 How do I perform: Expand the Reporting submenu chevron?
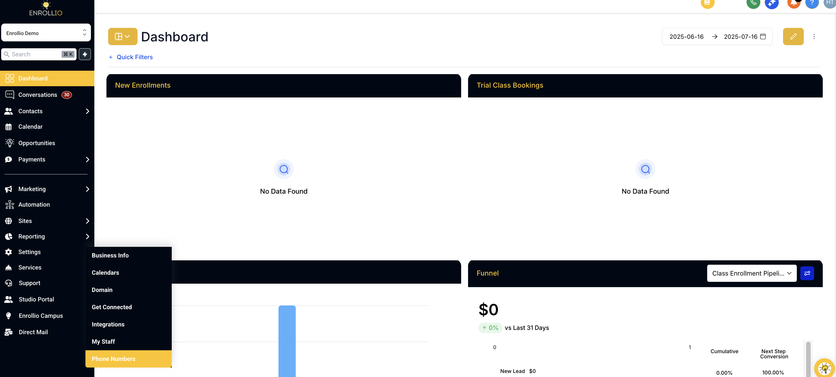(87, 236)
